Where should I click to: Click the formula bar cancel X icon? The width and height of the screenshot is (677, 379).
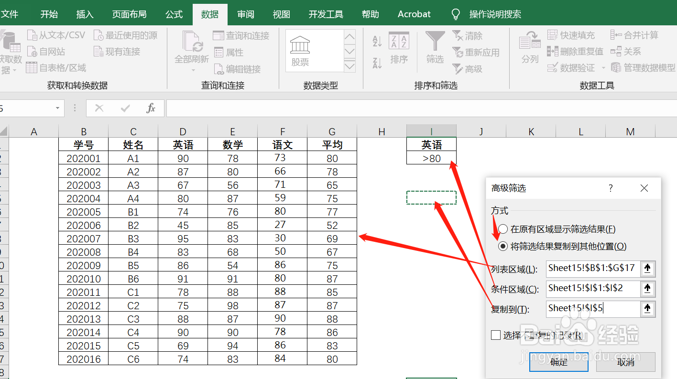click(x=99, y=108)
